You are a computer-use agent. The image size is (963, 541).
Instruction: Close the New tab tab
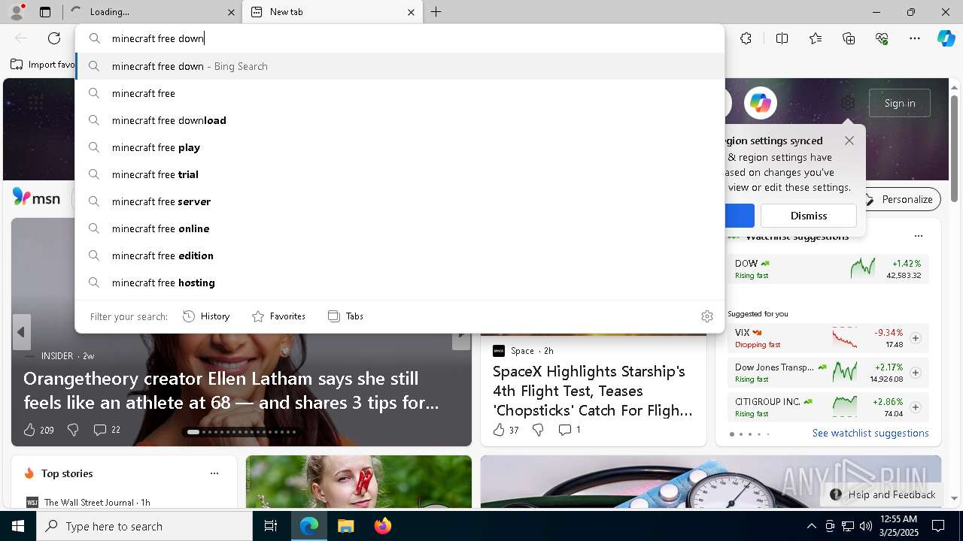point(411,12)
